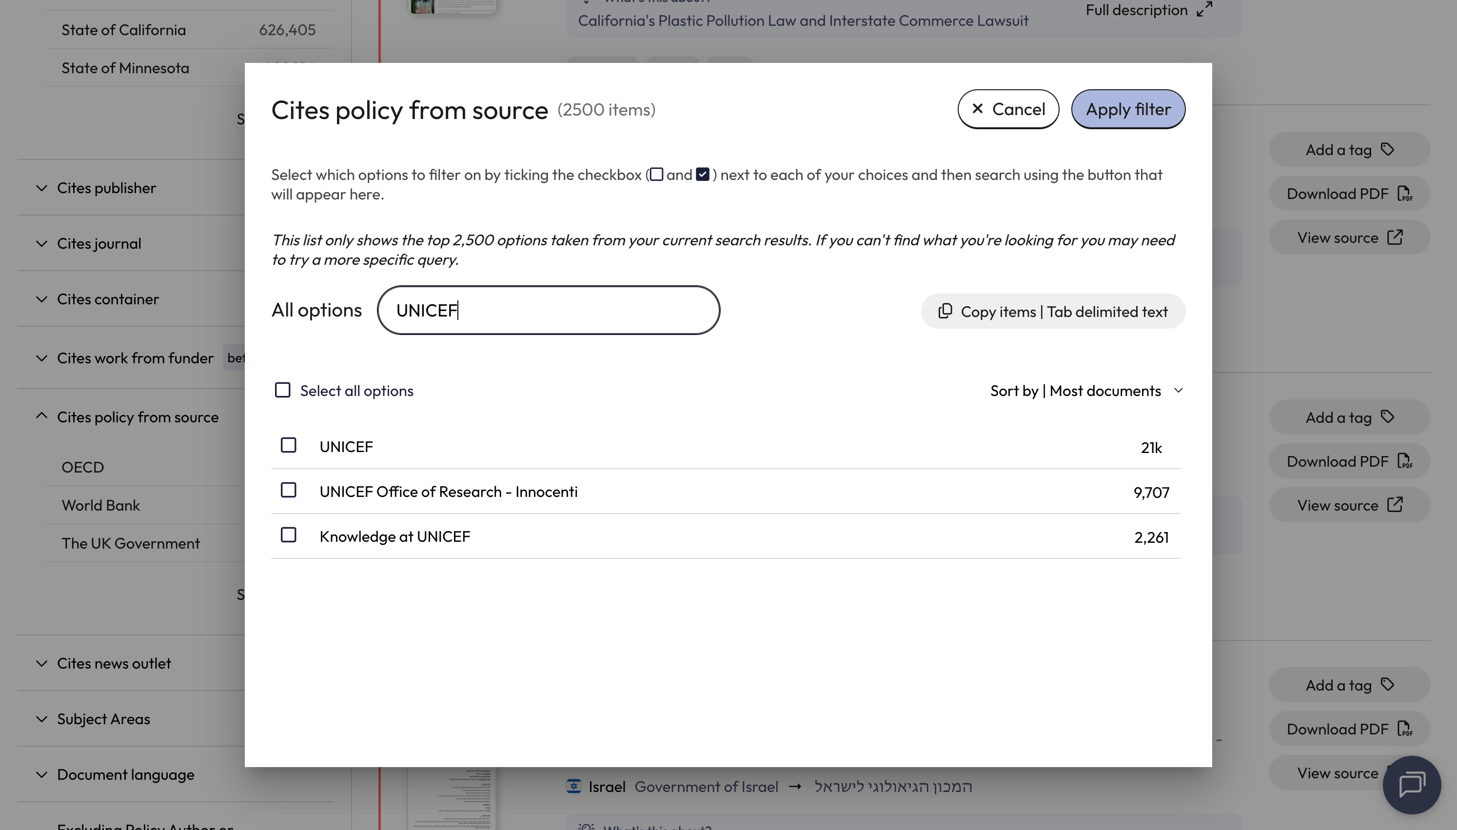Focus the All options search field
This screenshot has width=1457, height=830.
548,310
